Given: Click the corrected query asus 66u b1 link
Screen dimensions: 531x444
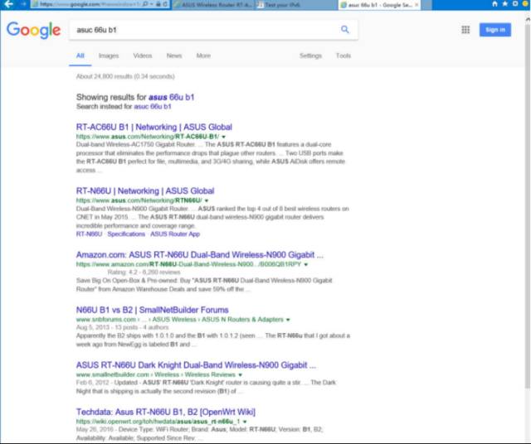Looking at the screenshot, I should pos(172,98).
